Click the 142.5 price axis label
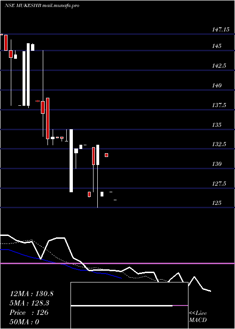This screenshot has height=329, width=235. coord(219,66)
